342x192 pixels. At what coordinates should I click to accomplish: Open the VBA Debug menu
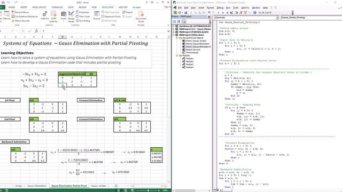pos(220,7)
